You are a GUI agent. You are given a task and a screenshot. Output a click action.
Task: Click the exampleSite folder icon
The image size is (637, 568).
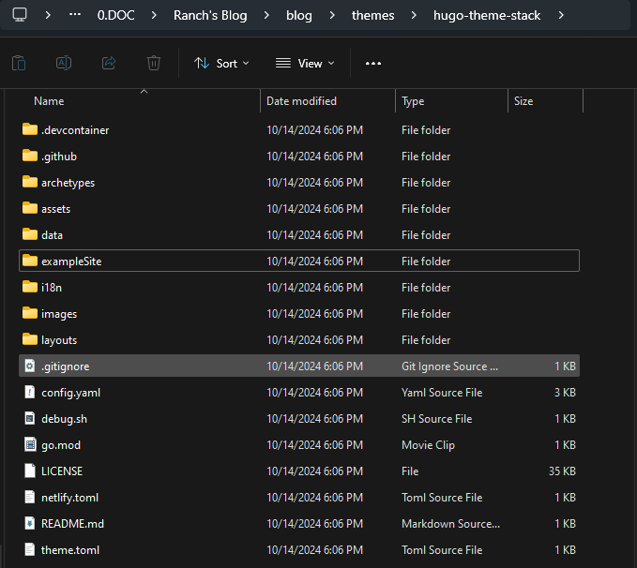pyautogui.click(x=30, y=262)
